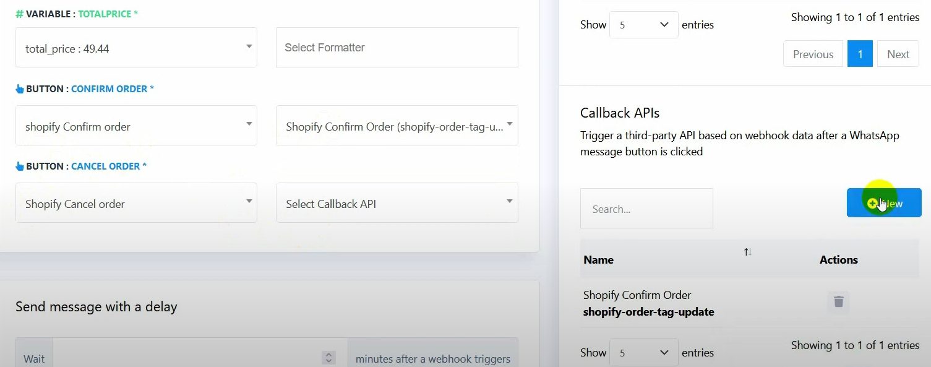
Task: Click the Select Formatter field
Action: click(397, 48)
